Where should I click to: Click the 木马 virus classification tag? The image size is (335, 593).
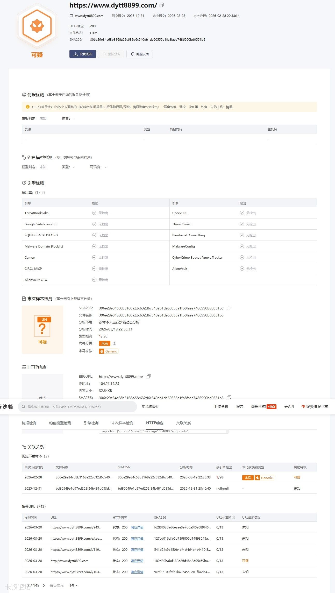(x=105, y=343)
